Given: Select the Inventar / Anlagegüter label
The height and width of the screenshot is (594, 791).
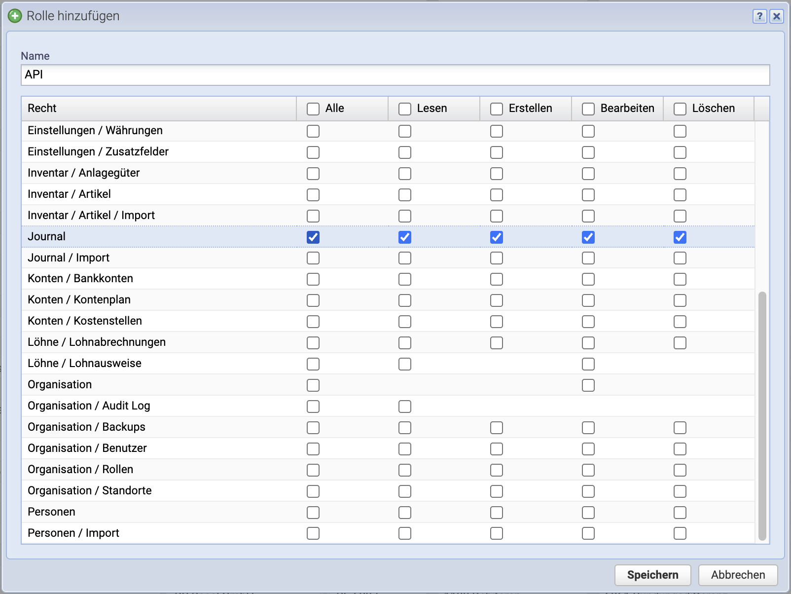Looking at the screenshot, I should pos(84,173).
